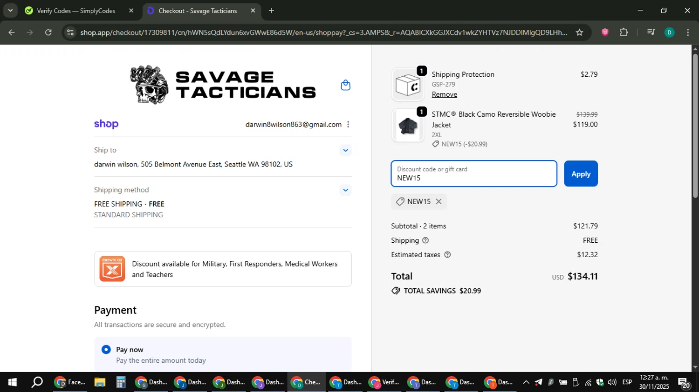
Task: Remove the NEW15 discount tag
Action: tap(439, 201)
